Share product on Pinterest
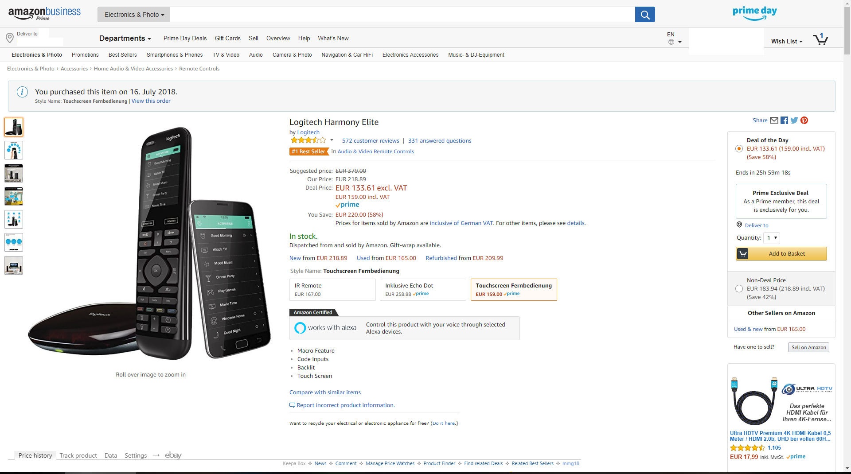Viewport: 851px width, 474px height. point(804,120)
